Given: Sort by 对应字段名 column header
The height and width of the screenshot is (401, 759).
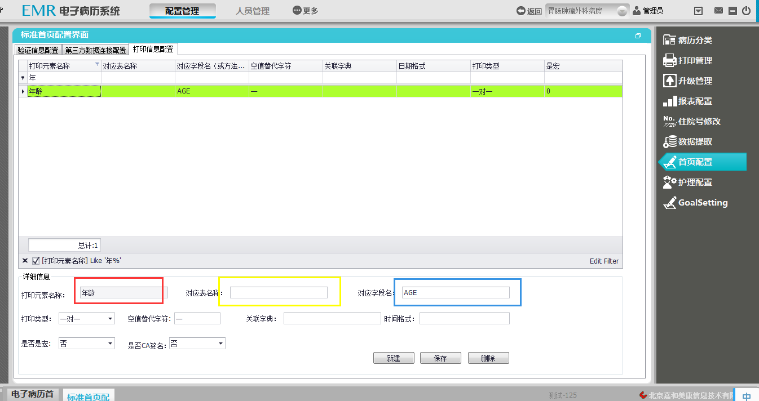Looking at the screenshot, I should click(211, 66).
